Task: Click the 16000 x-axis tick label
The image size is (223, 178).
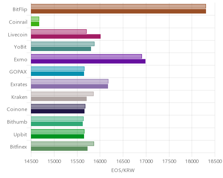Action: [100, 161]
